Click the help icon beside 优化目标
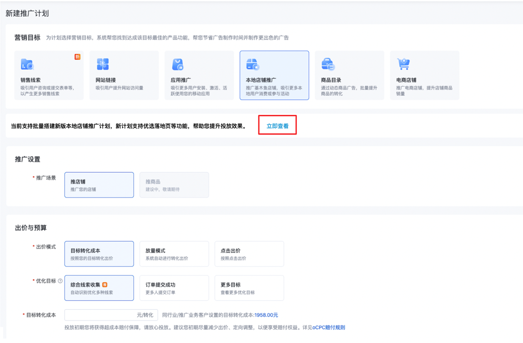Viewport: 523px width, 343px height. click(60, 281)
